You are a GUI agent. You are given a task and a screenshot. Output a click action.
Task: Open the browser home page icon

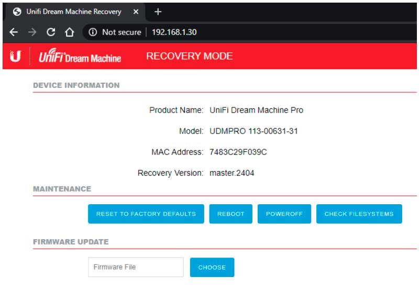(x=70, y=32)
